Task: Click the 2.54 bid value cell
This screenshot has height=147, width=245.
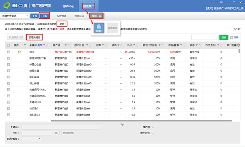Action: pos(132,71)
